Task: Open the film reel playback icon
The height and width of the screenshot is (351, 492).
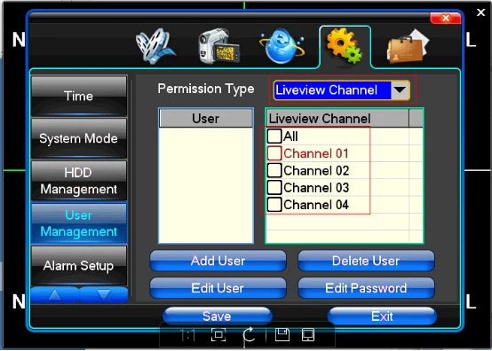Action: tap(155, 46)
